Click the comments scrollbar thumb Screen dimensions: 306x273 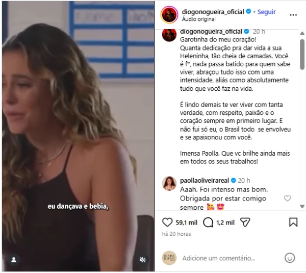(x=302, y=54)
